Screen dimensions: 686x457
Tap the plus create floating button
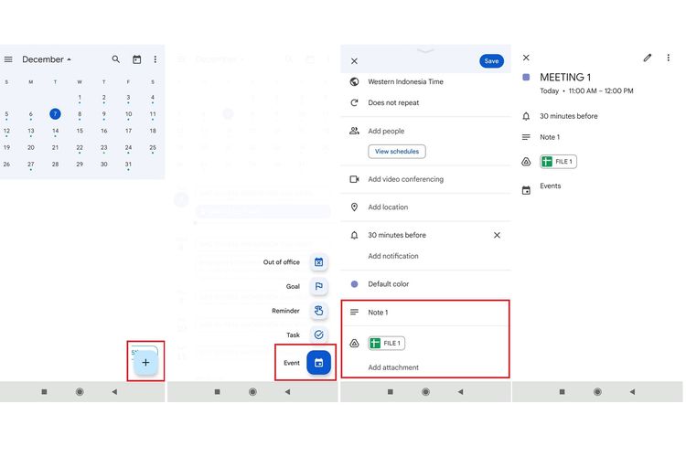point(145,362)
